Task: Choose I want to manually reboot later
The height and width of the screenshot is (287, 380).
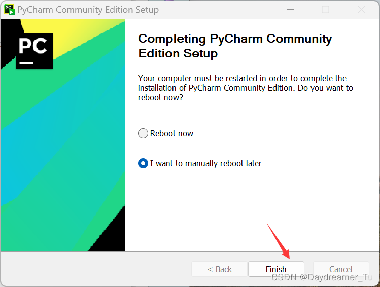Action: [143, 163]
